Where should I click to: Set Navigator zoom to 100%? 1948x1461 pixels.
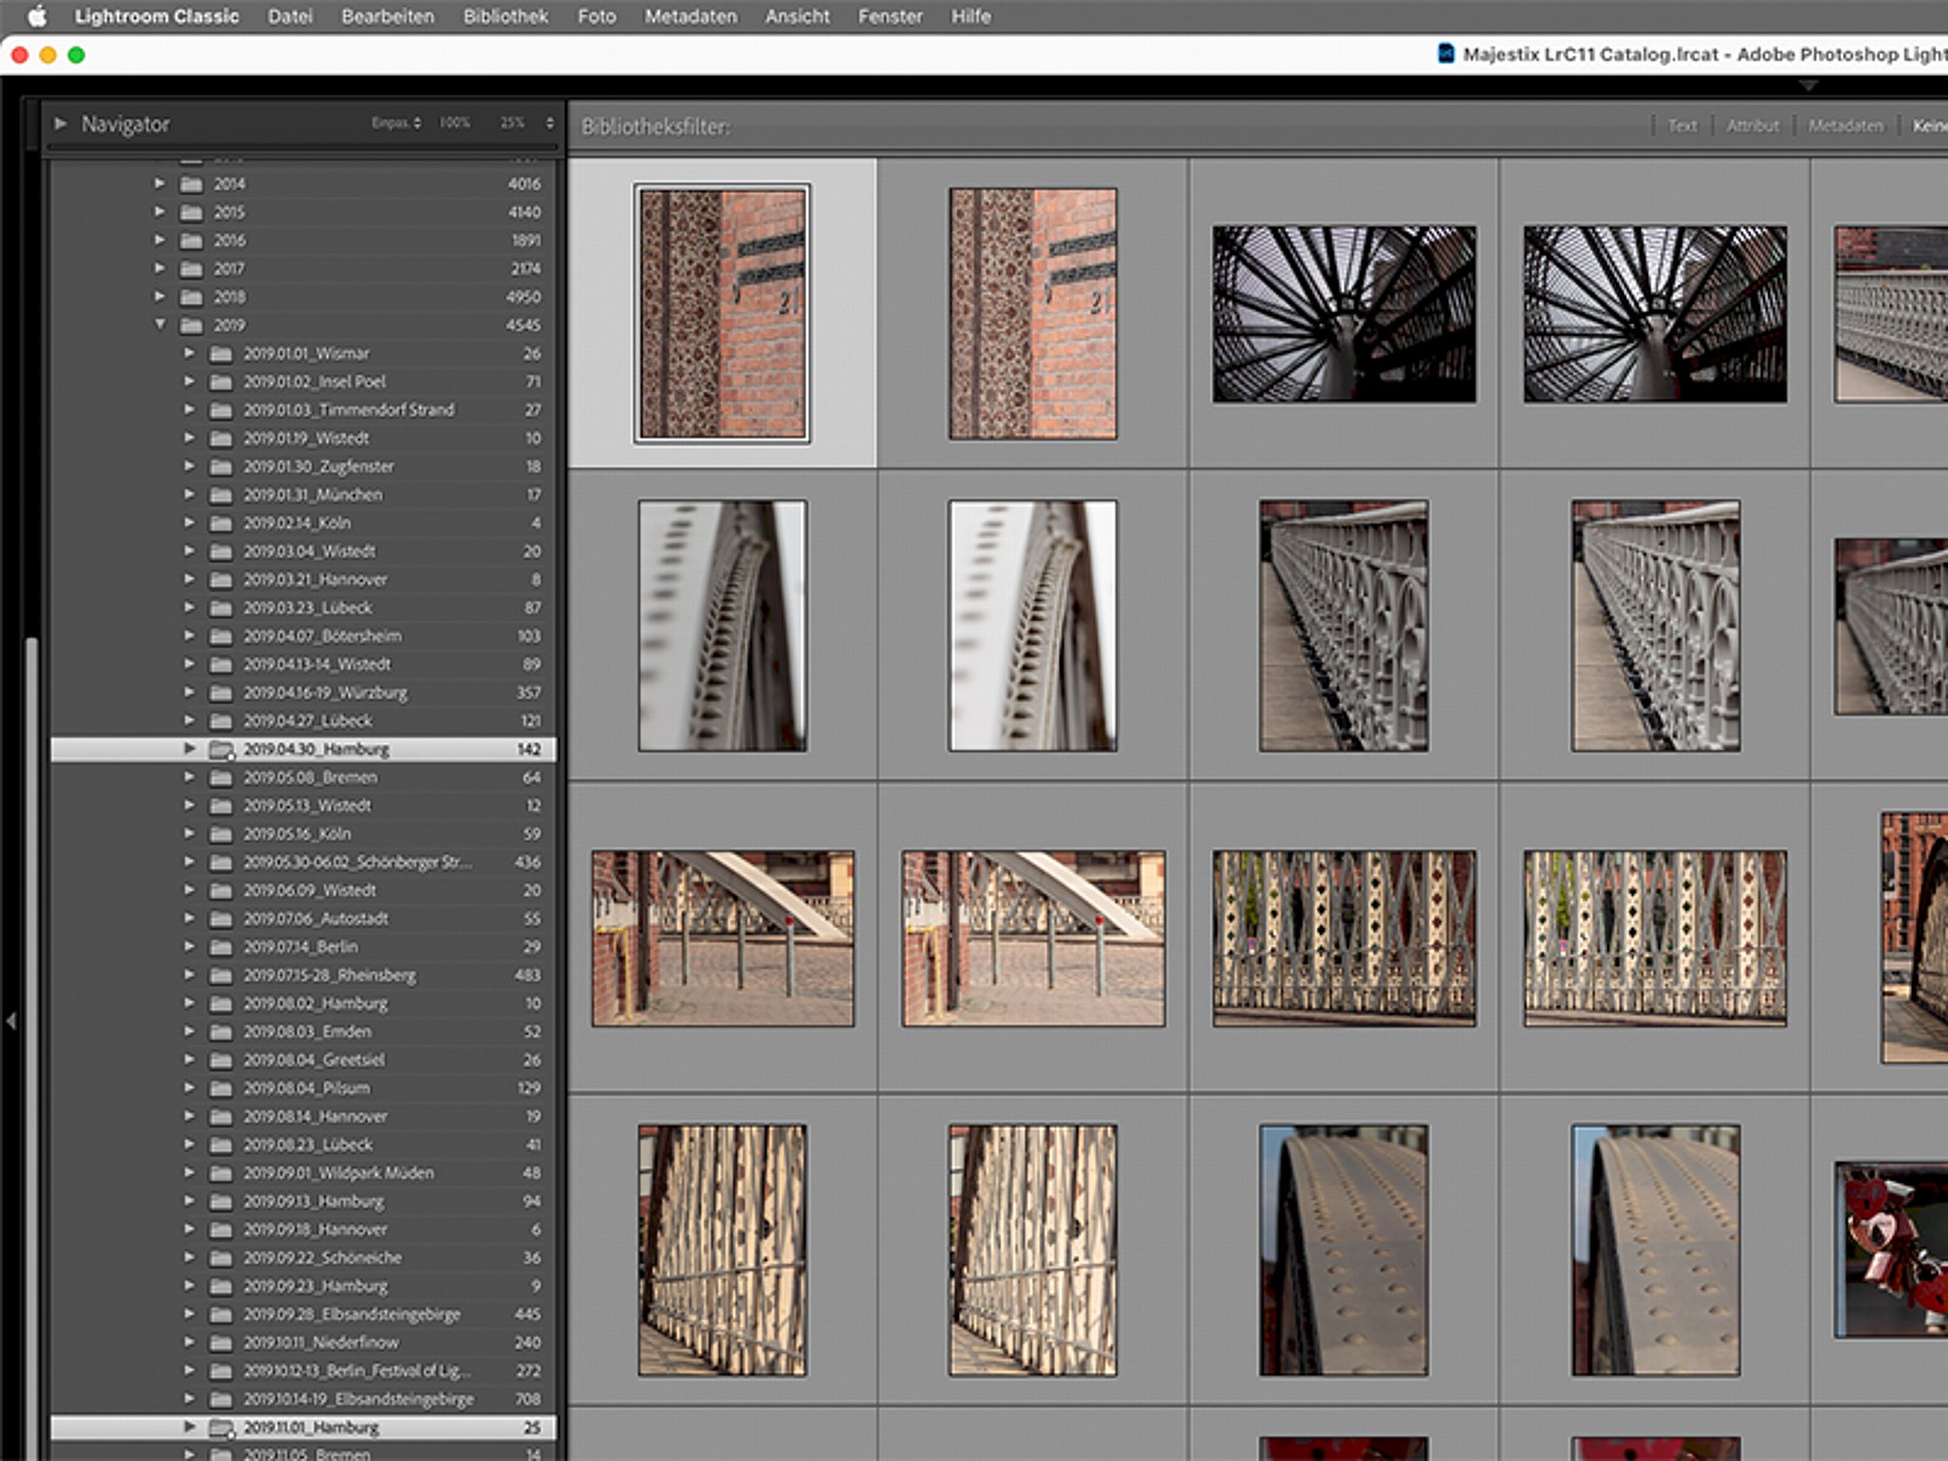point(454,123)
